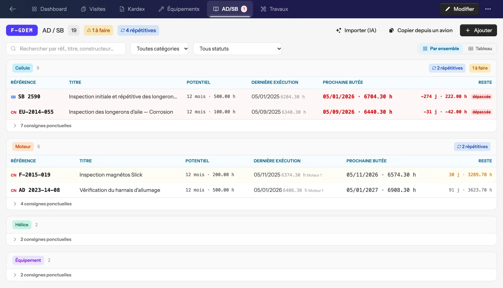Screen dimensions: 503x288
Task: Open the three-dots more options menu
Action: (488, 9)
